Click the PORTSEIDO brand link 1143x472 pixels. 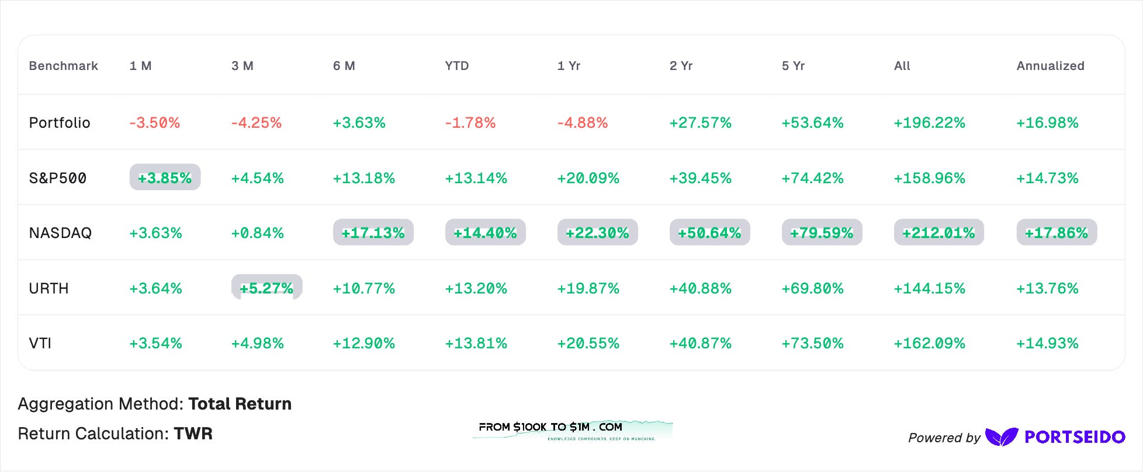point(1075,437)
